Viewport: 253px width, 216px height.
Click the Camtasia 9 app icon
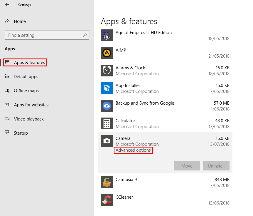[107, 182]
